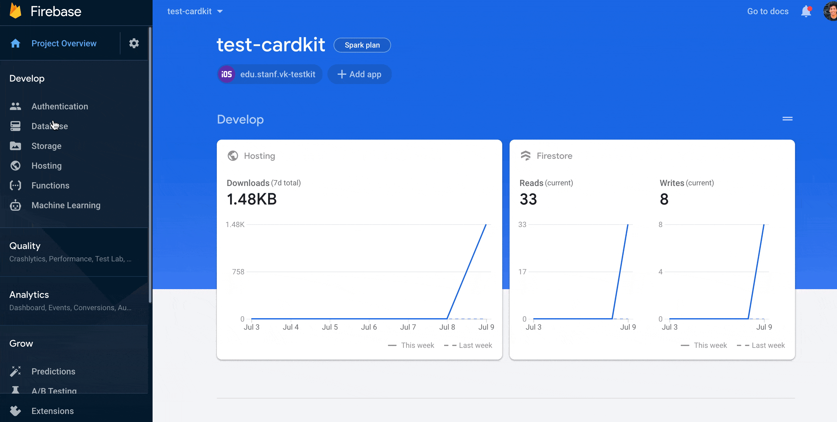Click the Firebase flame logo

pyautogui.click(x=15, y=11)
